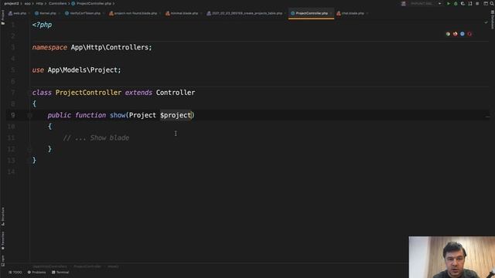The image size is (495, 278).
Task: Click line number 9 in the gutter
Action: (13, 115)
